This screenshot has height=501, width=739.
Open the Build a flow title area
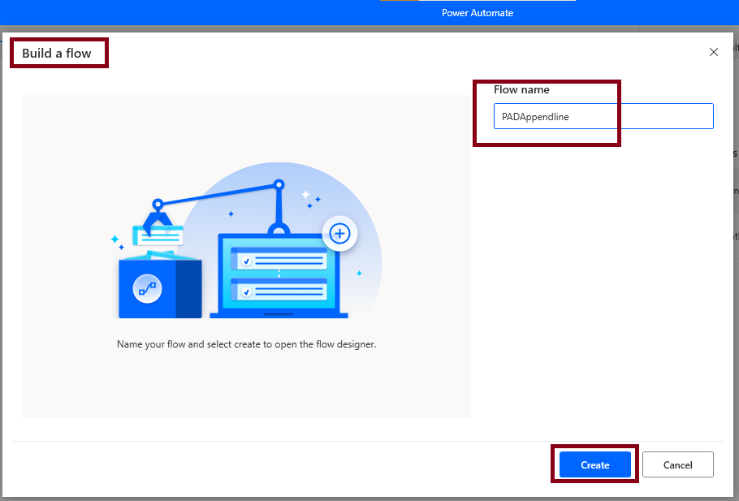coord(58,52)
